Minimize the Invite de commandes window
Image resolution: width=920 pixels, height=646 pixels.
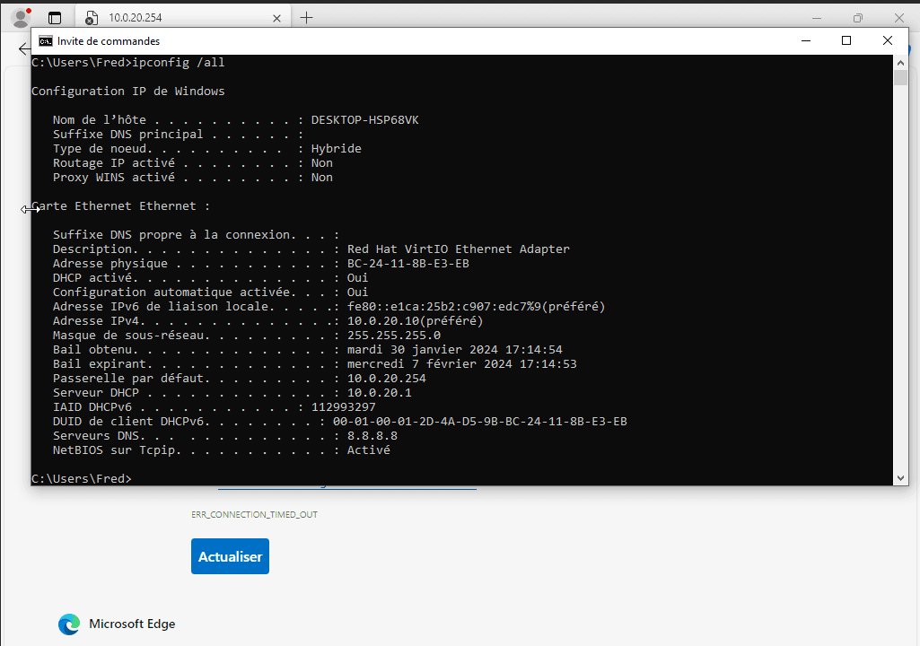click(x=805, y=40)
